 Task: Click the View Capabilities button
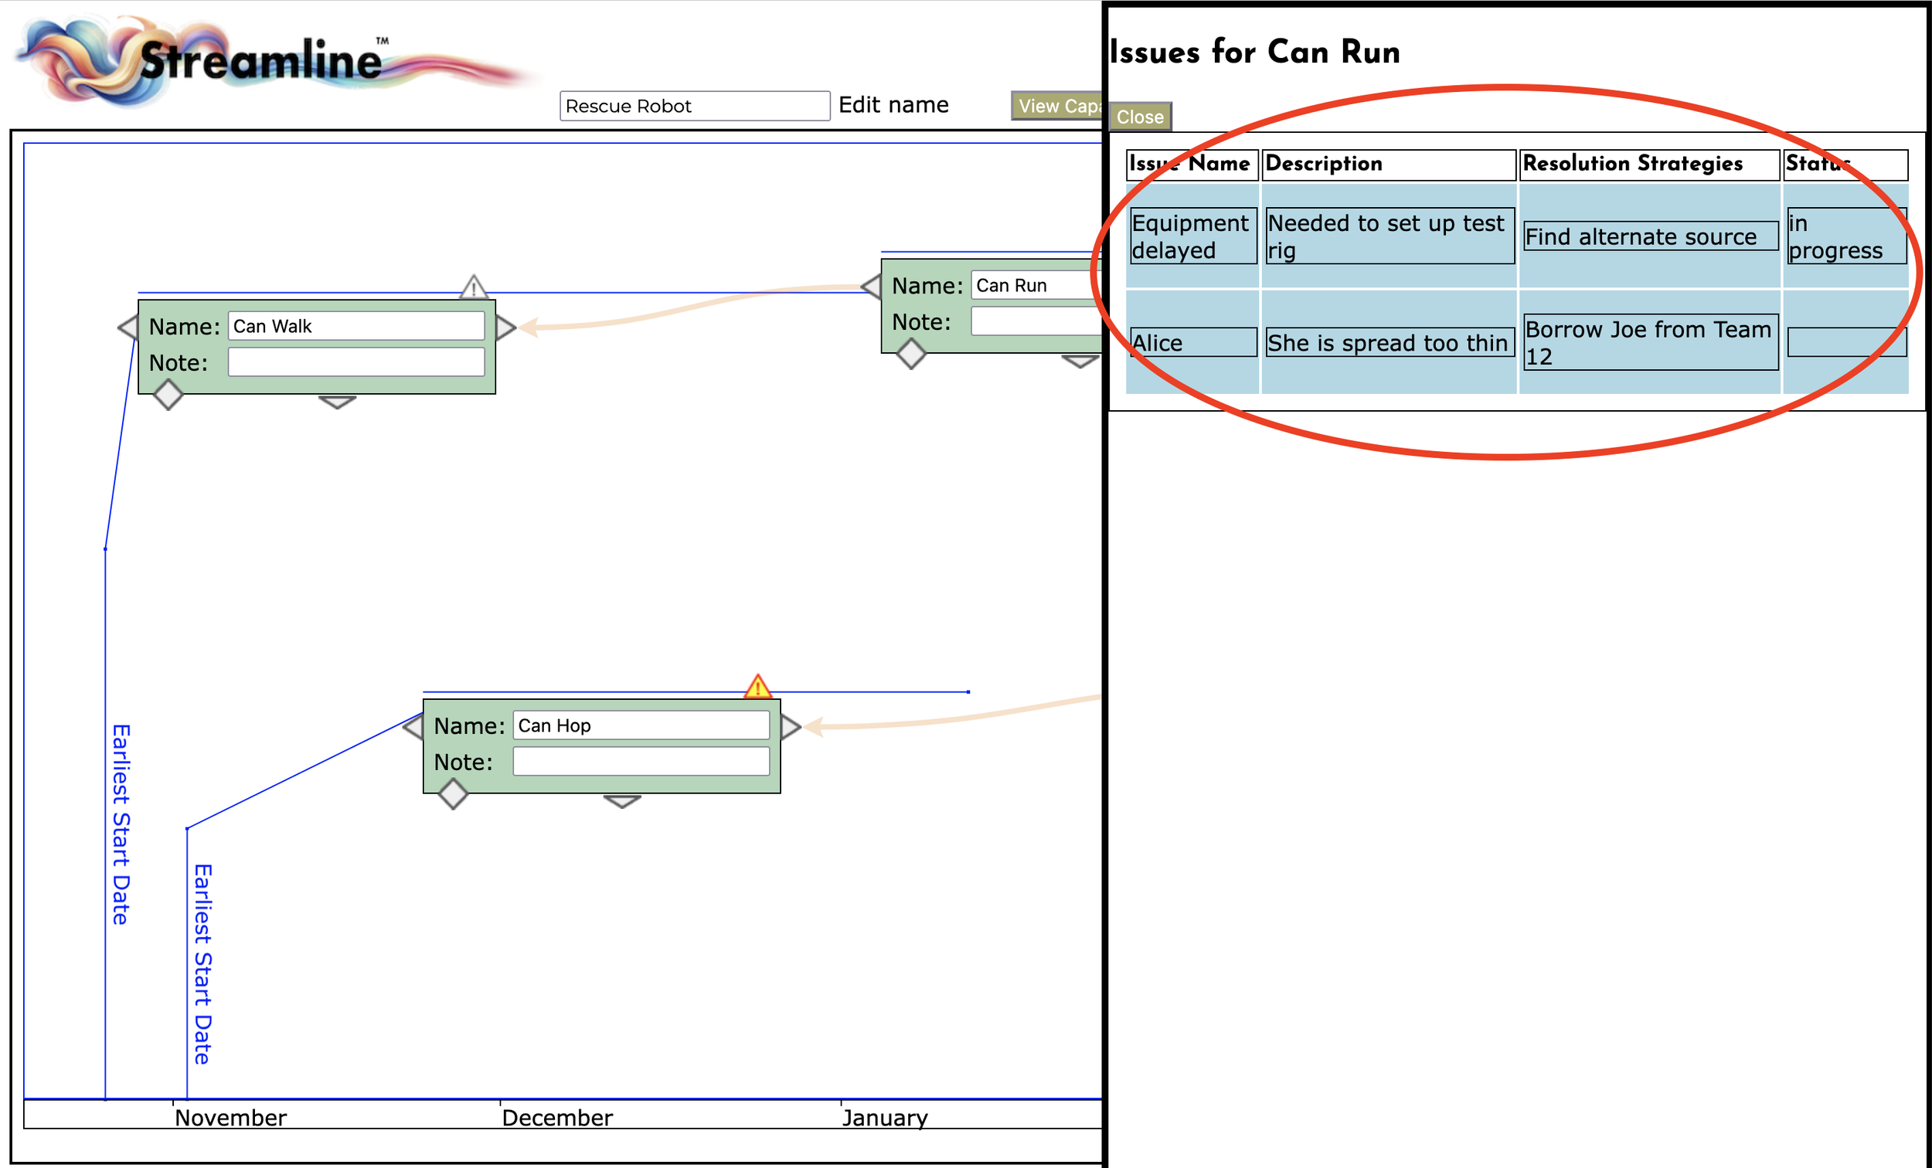pyautogui.click(x=1056, y=106)
